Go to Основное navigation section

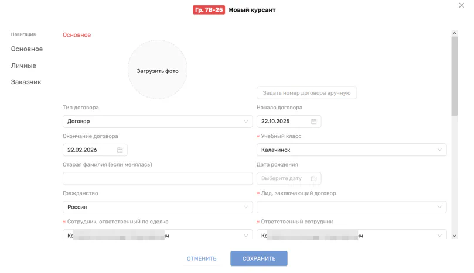(27, 49)
